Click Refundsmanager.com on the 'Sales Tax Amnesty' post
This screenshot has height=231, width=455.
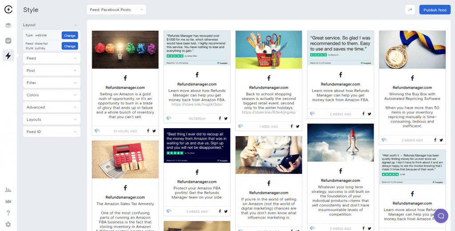(125, 197)
